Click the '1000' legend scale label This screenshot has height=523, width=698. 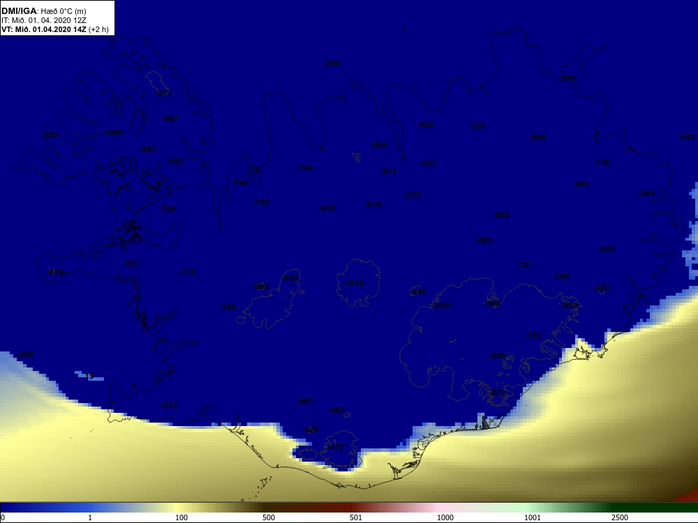(445, 517)
